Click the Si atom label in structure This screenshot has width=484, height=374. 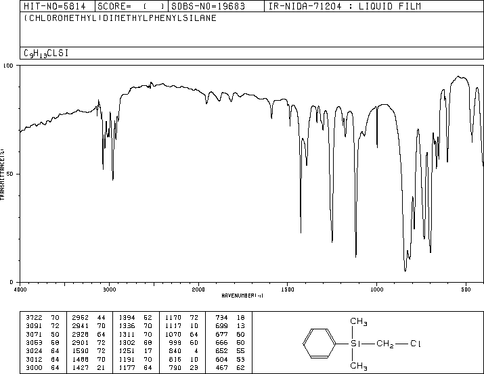point(355,344)
